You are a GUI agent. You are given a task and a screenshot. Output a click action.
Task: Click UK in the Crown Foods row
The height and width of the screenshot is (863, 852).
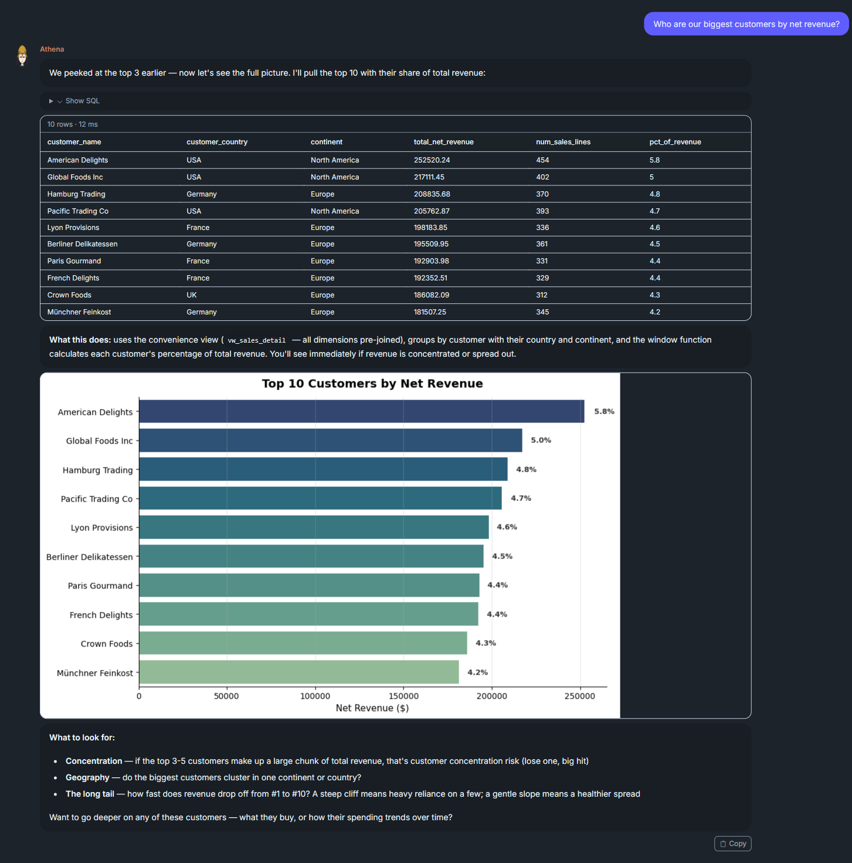tap(192, 295)
